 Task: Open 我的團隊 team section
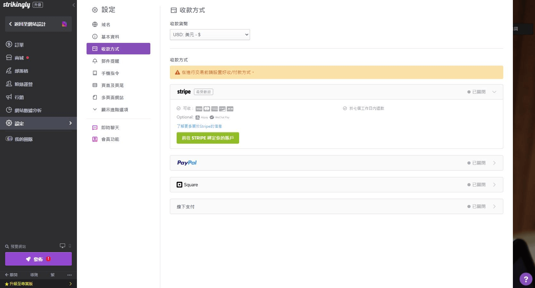point(23,139)
